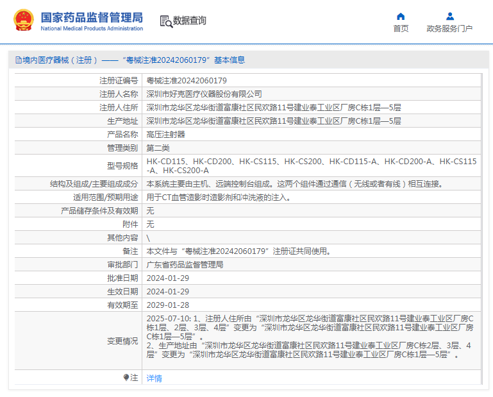Click the 有效期至 value 2029-01-28
The image size is (493, 397).
click(167, 305)
